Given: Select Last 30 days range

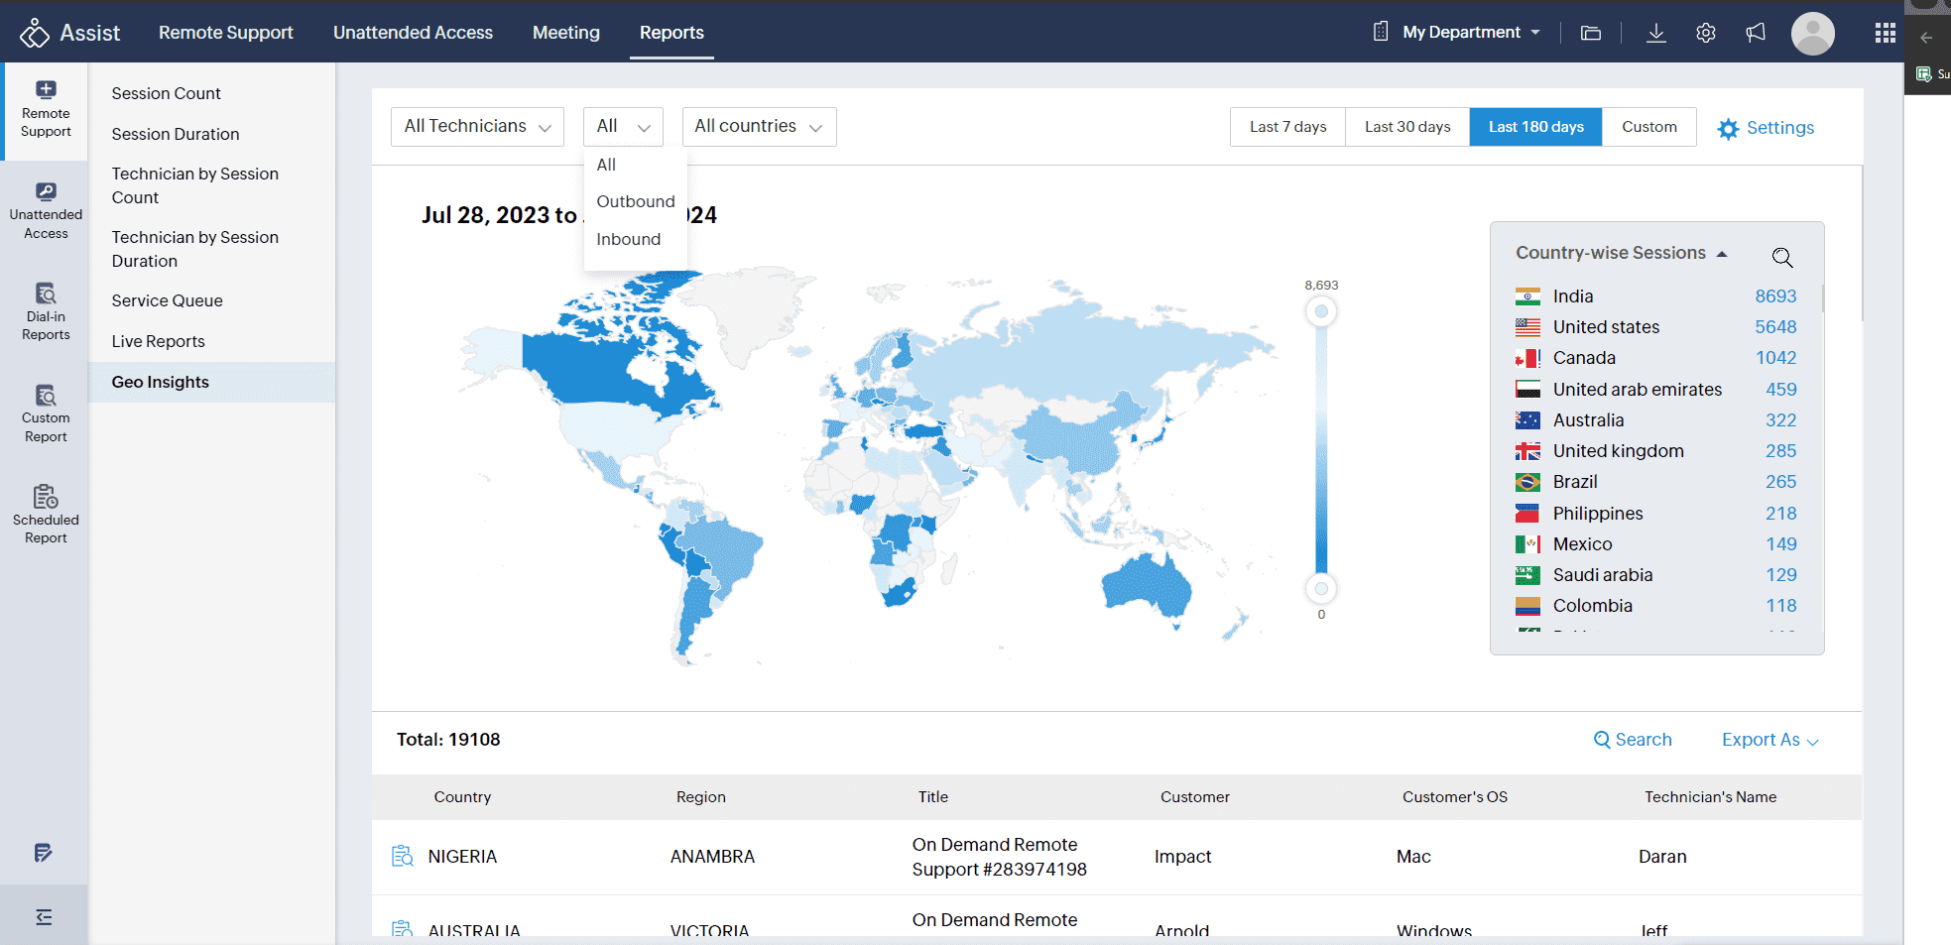Looking at the screenshot, I should point(1406,127).
